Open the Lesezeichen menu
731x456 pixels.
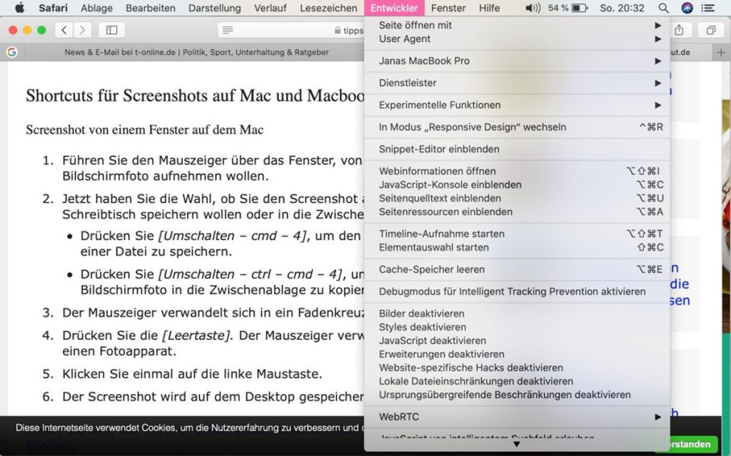328,8
